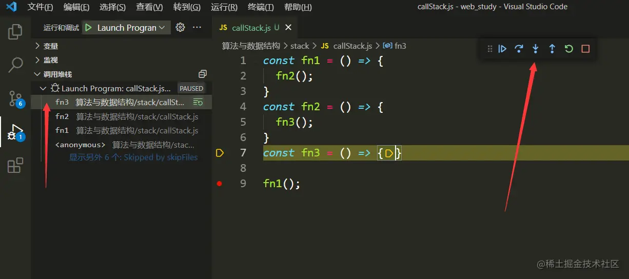Image resolution: width=629 pixels, height=279 pixels.
Task: Open 运行(R) menu
Action: coord(224,7)
